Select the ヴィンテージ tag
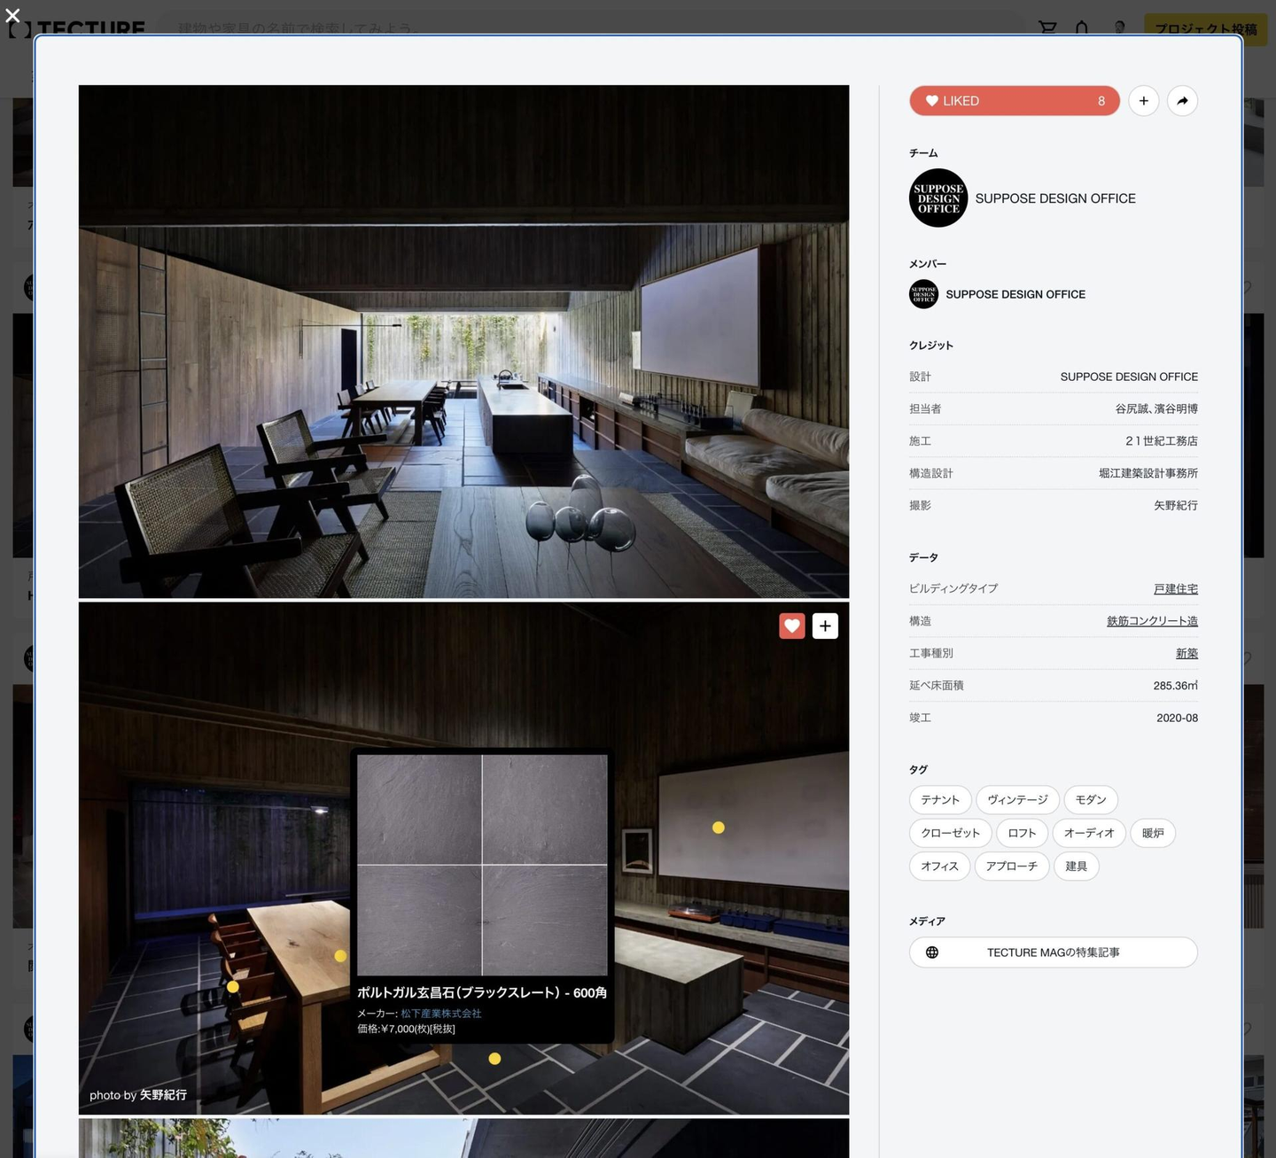This screenshot has width=1276, height=1158. pyautogui.click(x=1017, y=800)
